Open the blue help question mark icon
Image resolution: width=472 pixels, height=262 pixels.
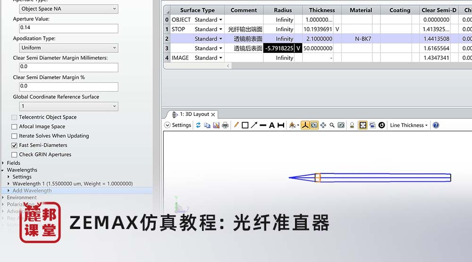[x=436, y=125]
